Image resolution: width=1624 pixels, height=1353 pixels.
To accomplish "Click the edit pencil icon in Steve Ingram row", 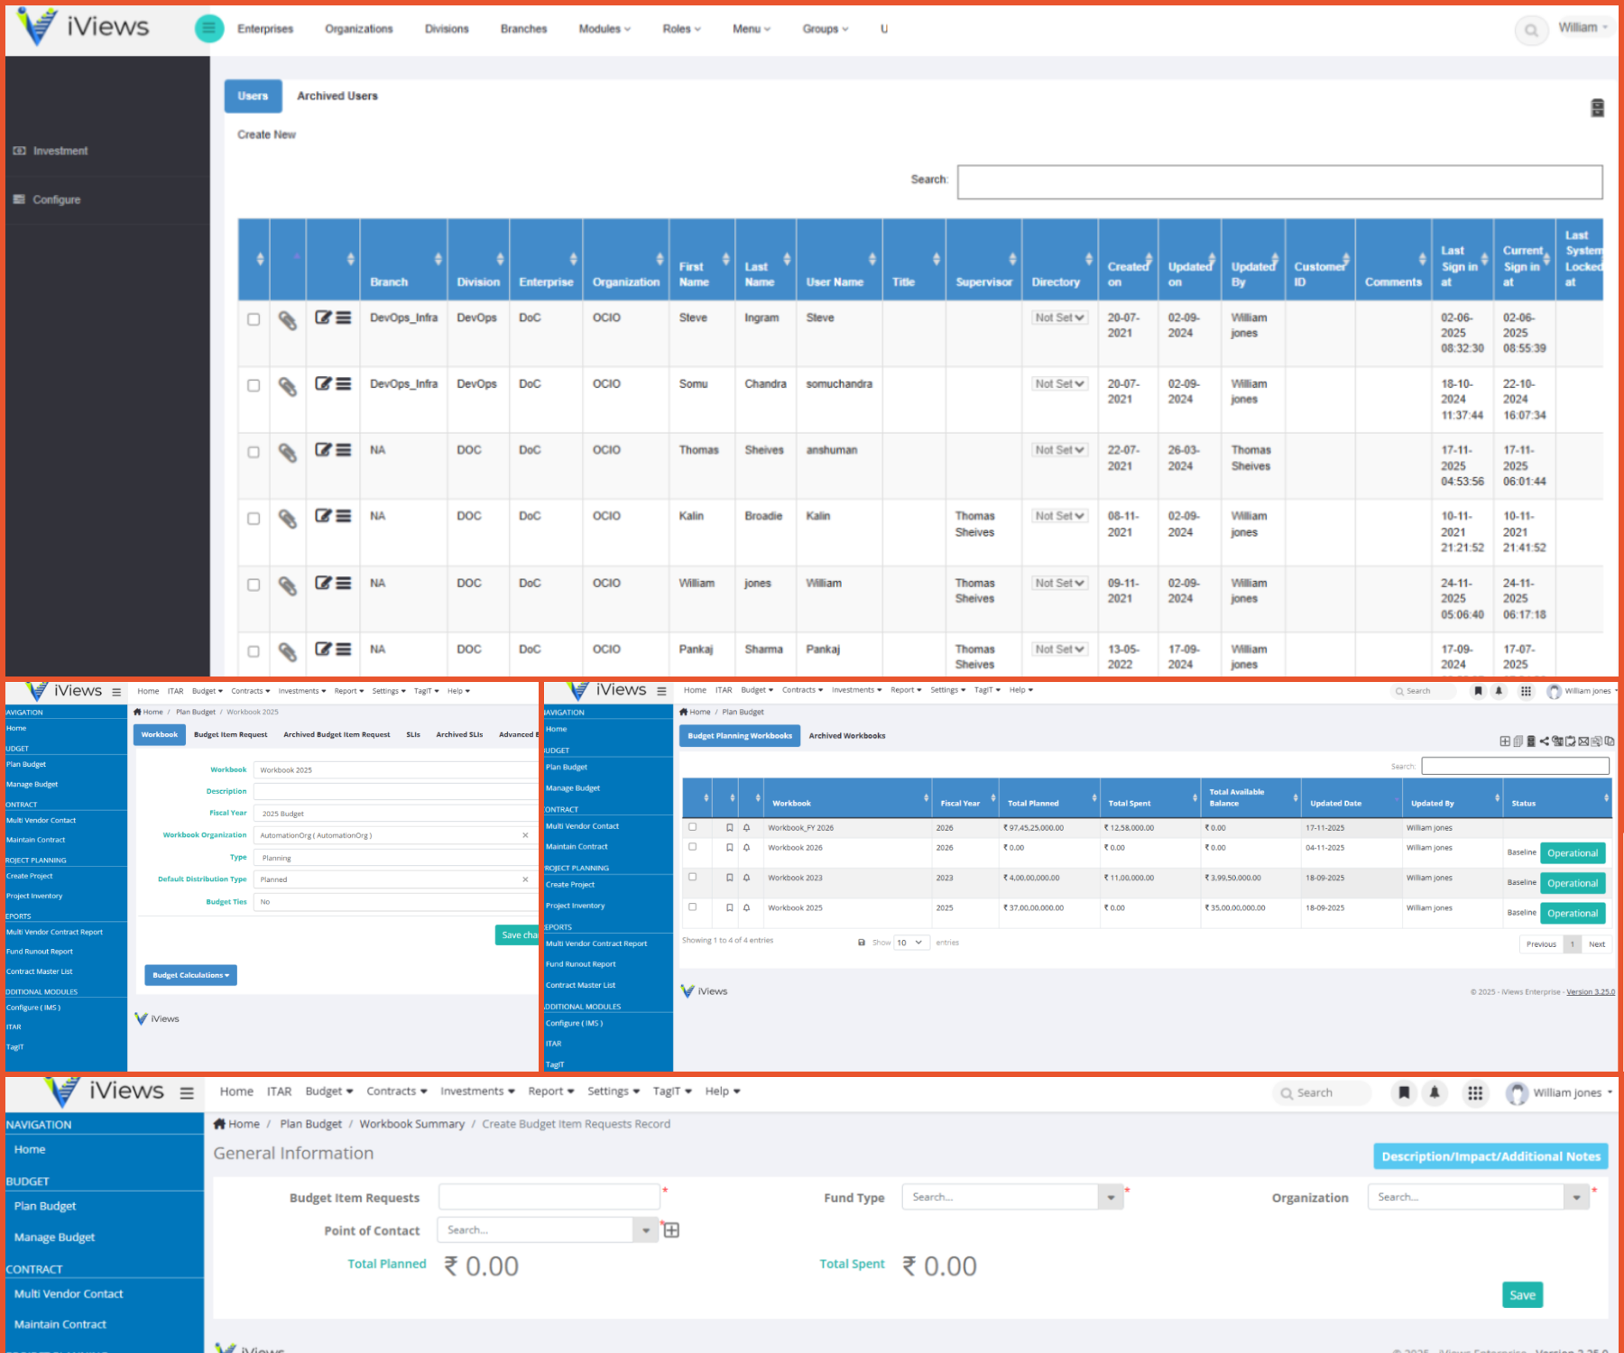I will point(323,318).
